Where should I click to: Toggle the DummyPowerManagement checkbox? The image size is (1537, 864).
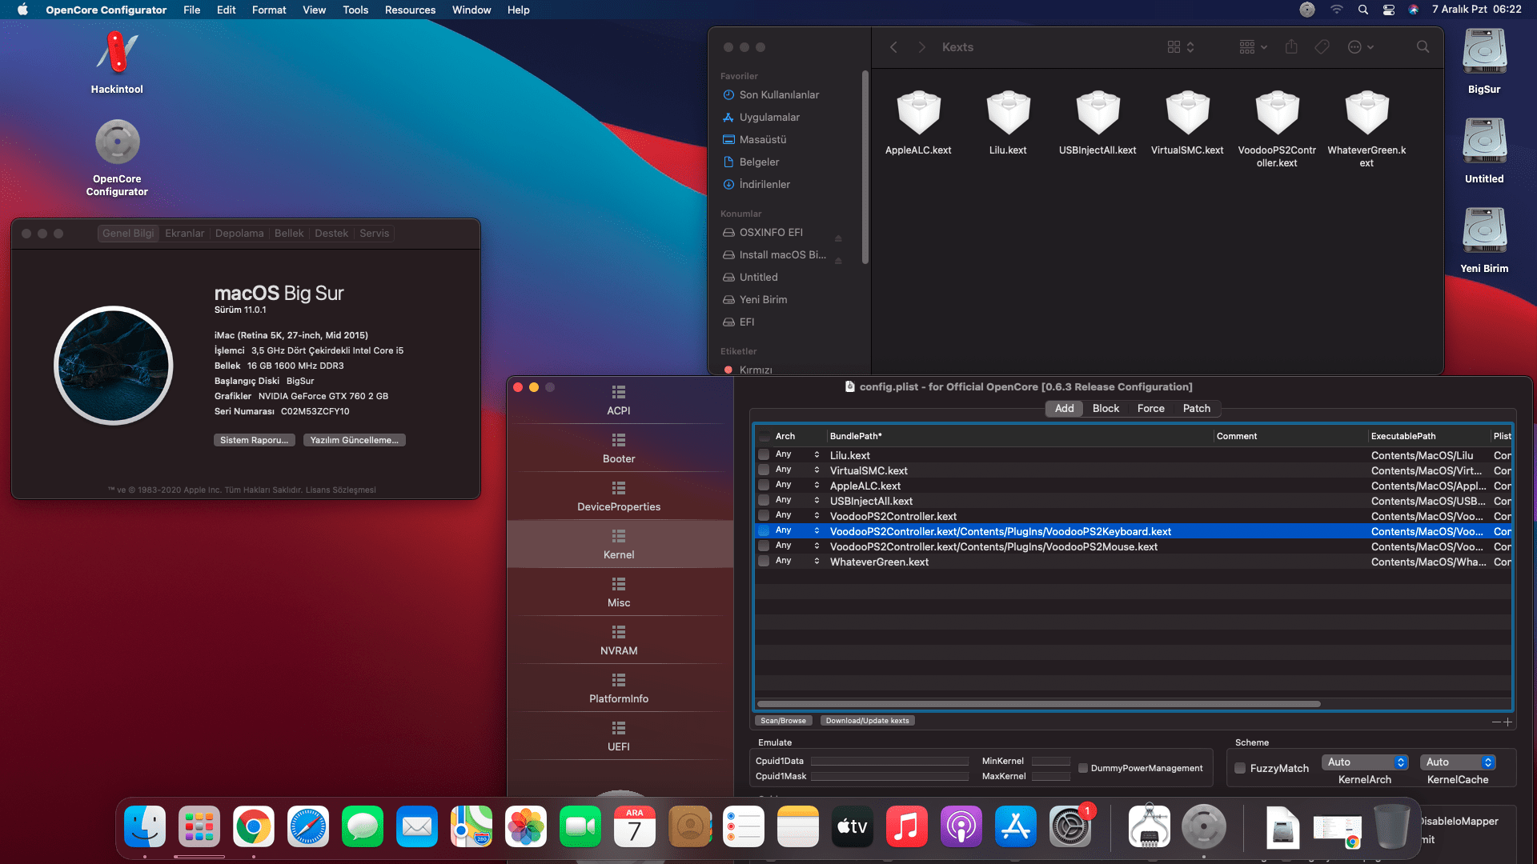click(x=1083, y=768)
